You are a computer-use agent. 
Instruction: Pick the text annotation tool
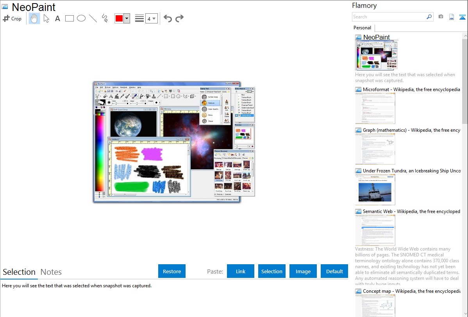tap(57, 18)
